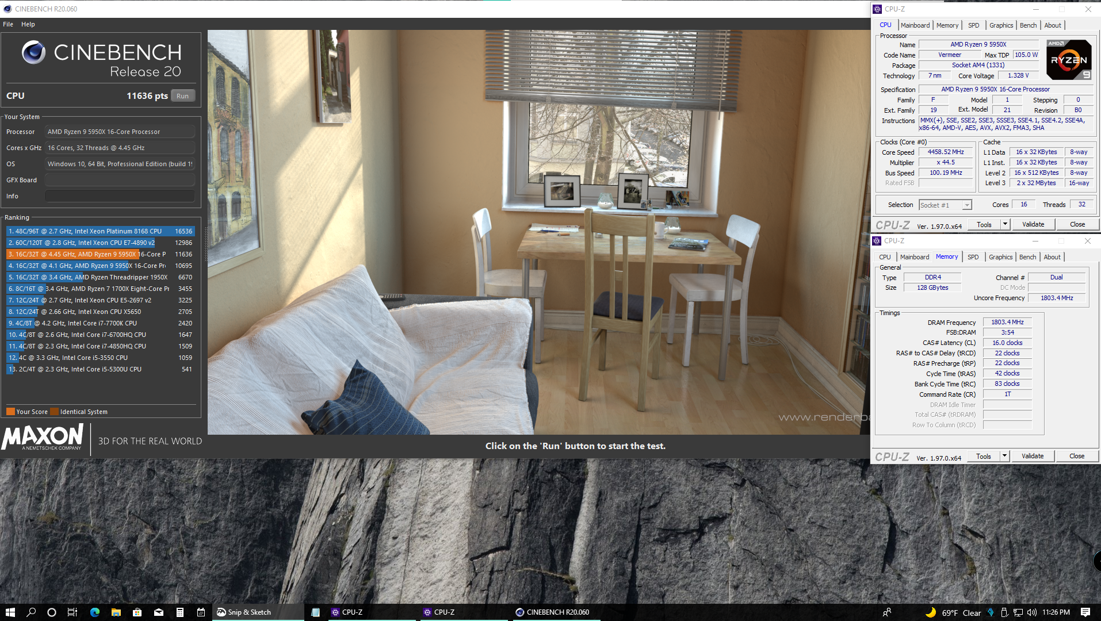The width and height of the screenshot is (1101, 621).
Task: Open About tab in top CPU-Z
Action: point(1053,25)
